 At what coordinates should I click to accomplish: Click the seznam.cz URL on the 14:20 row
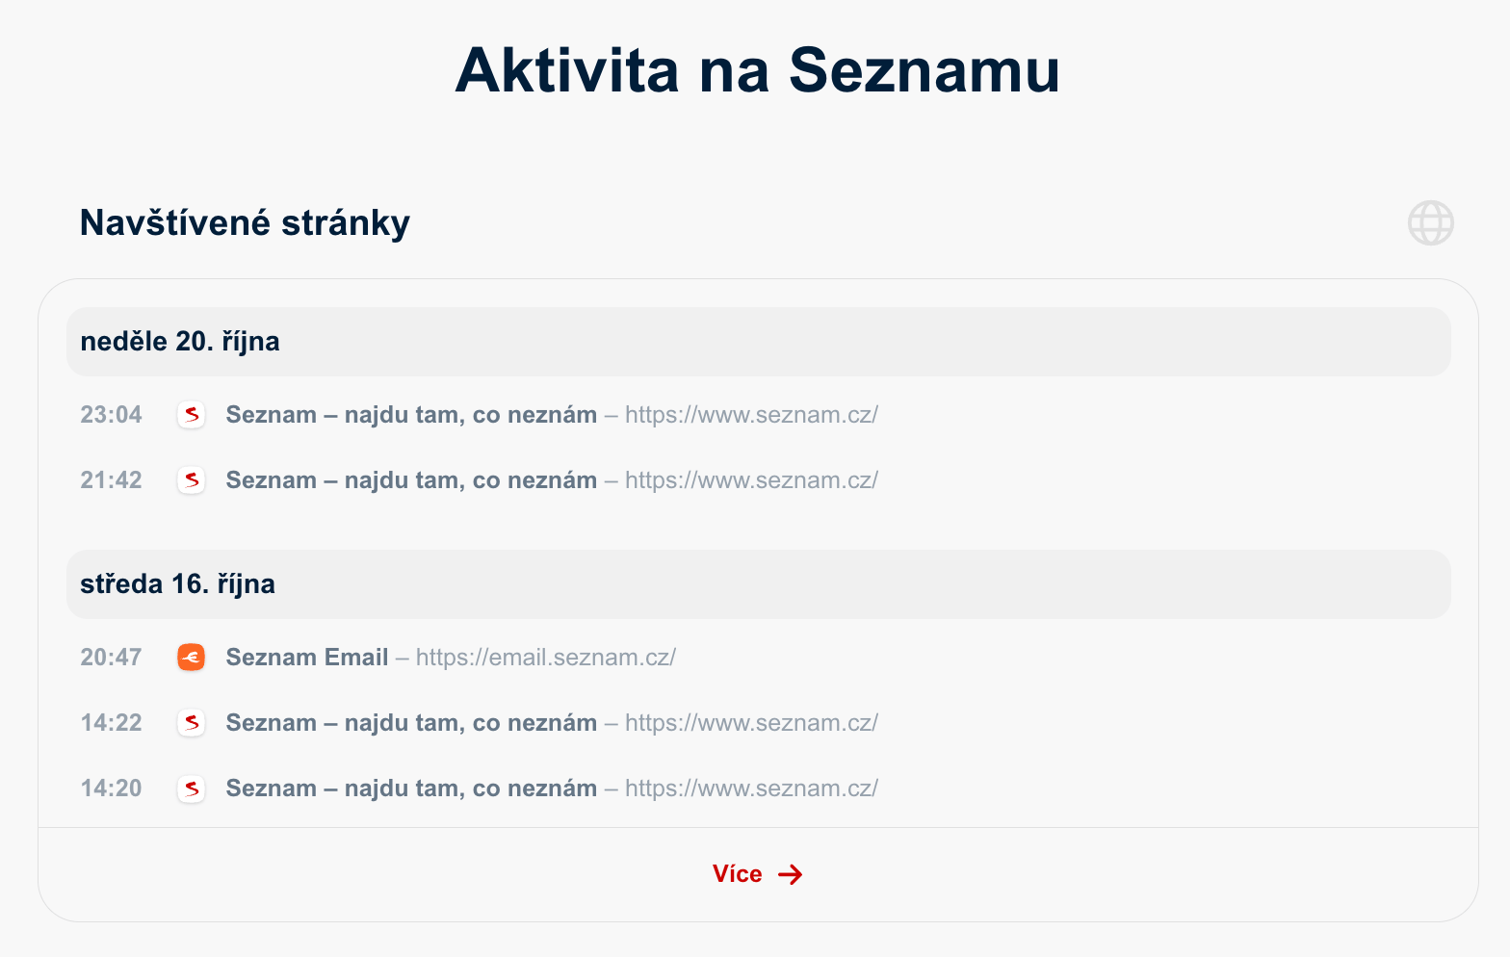(751, 789)
